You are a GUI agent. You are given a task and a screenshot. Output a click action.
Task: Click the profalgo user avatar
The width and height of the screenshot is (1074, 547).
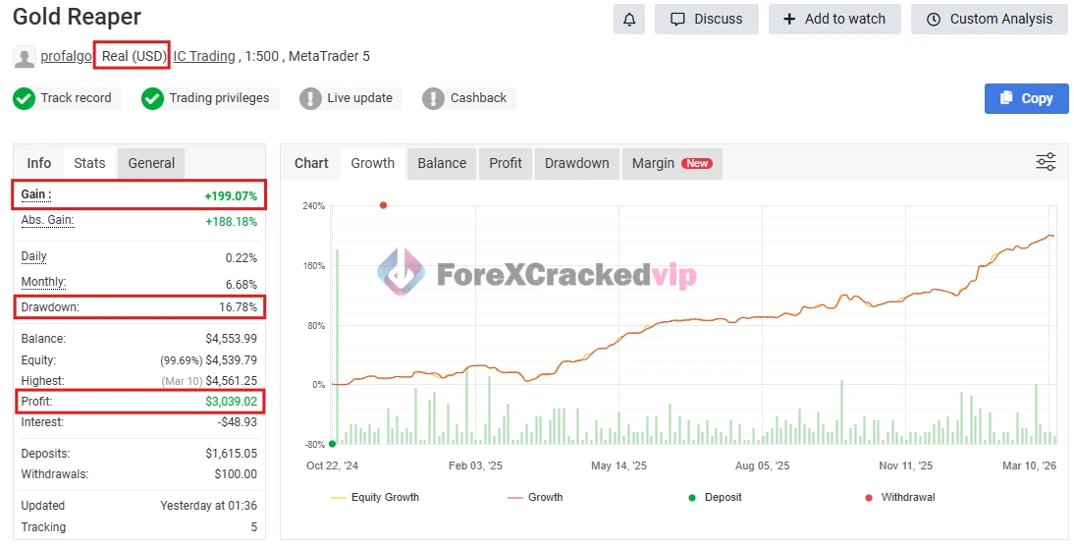(x=25, y=57)
